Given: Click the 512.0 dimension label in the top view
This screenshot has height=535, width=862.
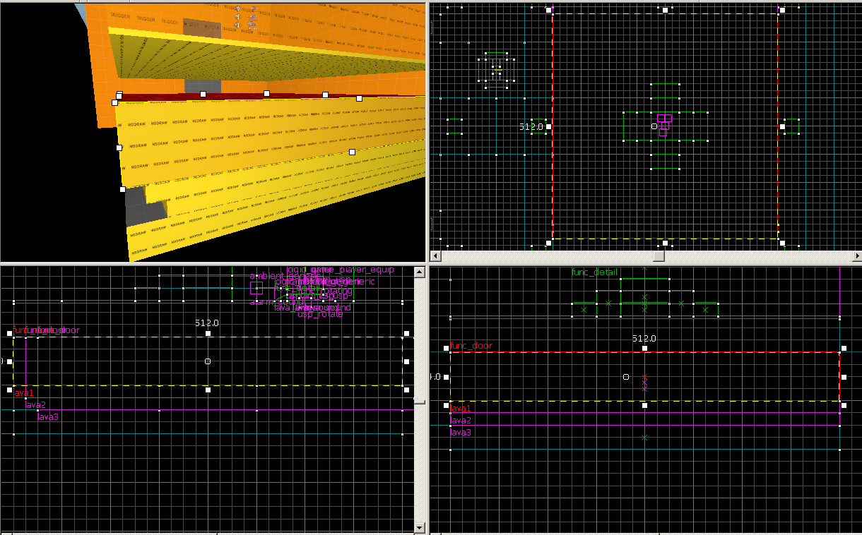Looking at the screenshot, I should (531, 126).
